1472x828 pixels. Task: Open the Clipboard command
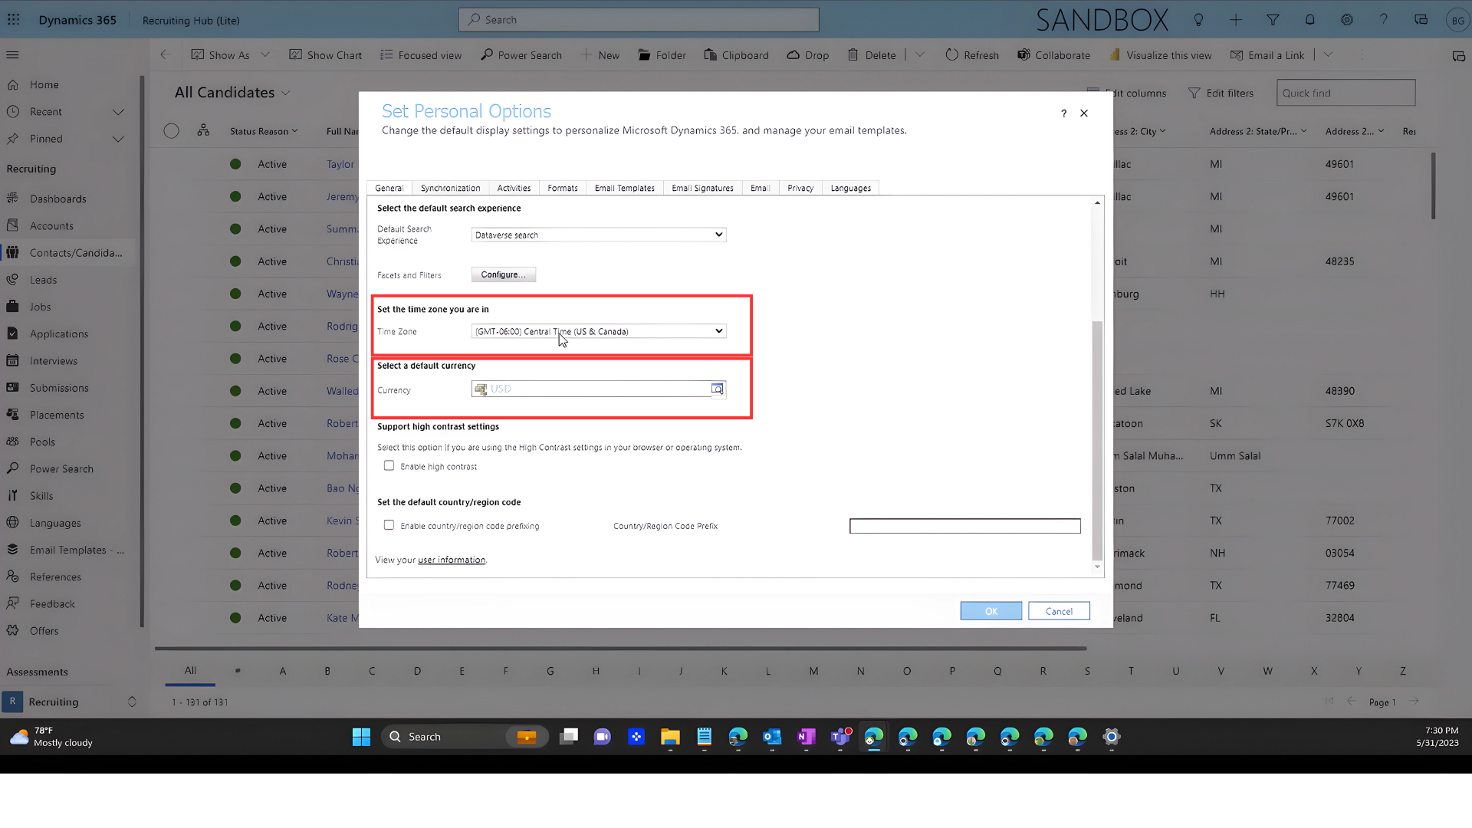coord(736,55)
